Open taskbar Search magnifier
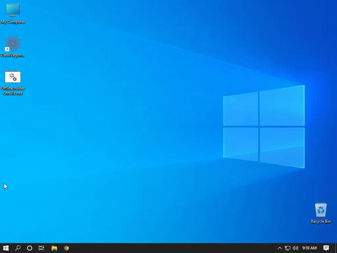The image size is (337, 253). tap(18, 248)
